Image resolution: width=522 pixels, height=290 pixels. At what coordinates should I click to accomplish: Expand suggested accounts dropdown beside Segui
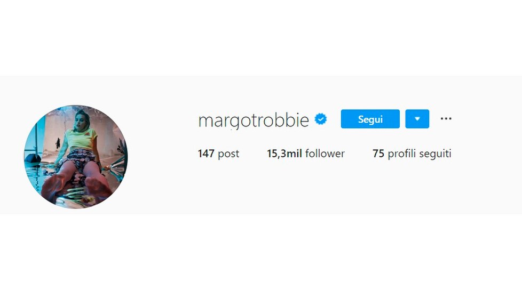[x=417, y=119]
